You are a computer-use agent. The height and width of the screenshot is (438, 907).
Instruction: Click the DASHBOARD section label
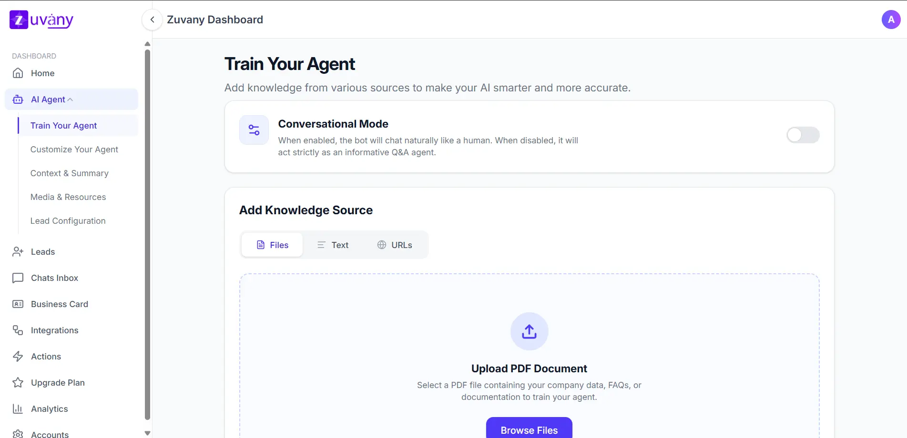point(34,56)
